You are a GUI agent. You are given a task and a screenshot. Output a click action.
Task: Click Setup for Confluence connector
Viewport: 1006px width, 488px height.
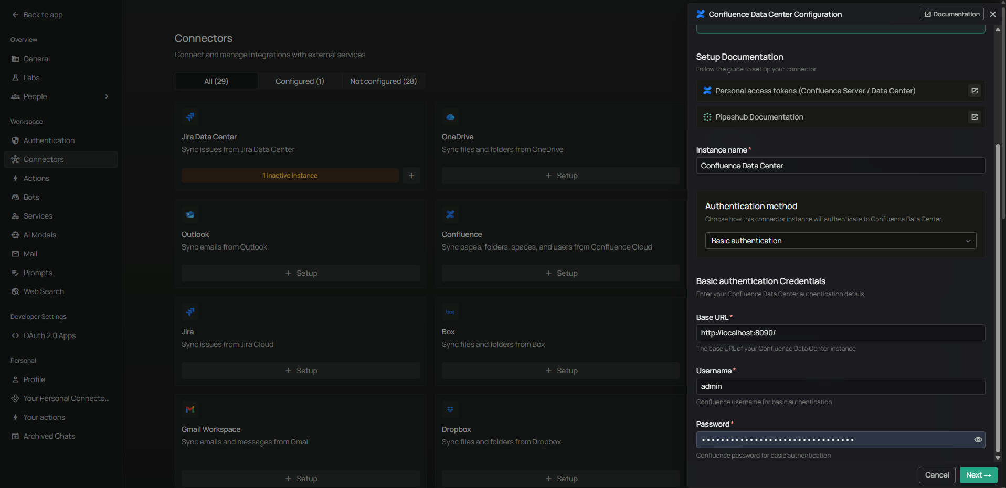pos(560,273)
